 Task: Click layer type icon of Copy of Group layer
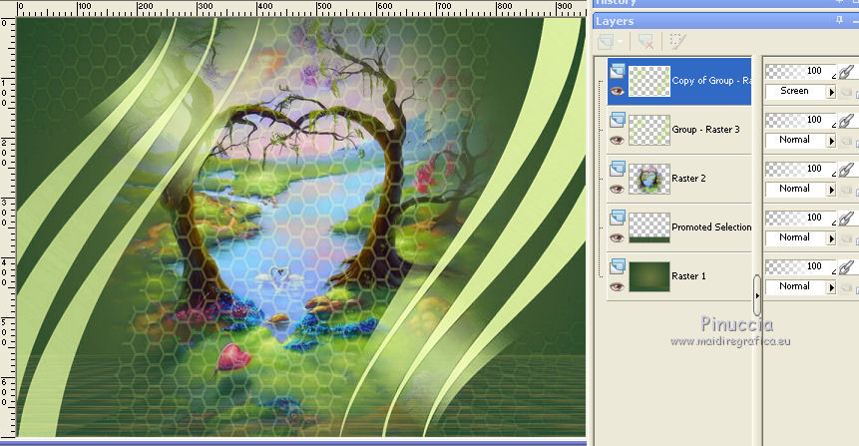618,71
